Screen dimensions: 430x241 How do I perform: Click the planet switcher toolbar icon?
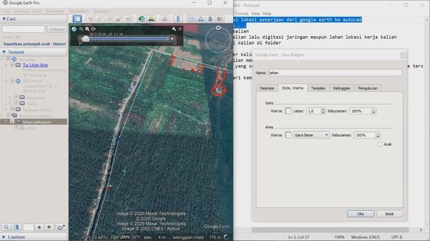click(x=165, y=19)
